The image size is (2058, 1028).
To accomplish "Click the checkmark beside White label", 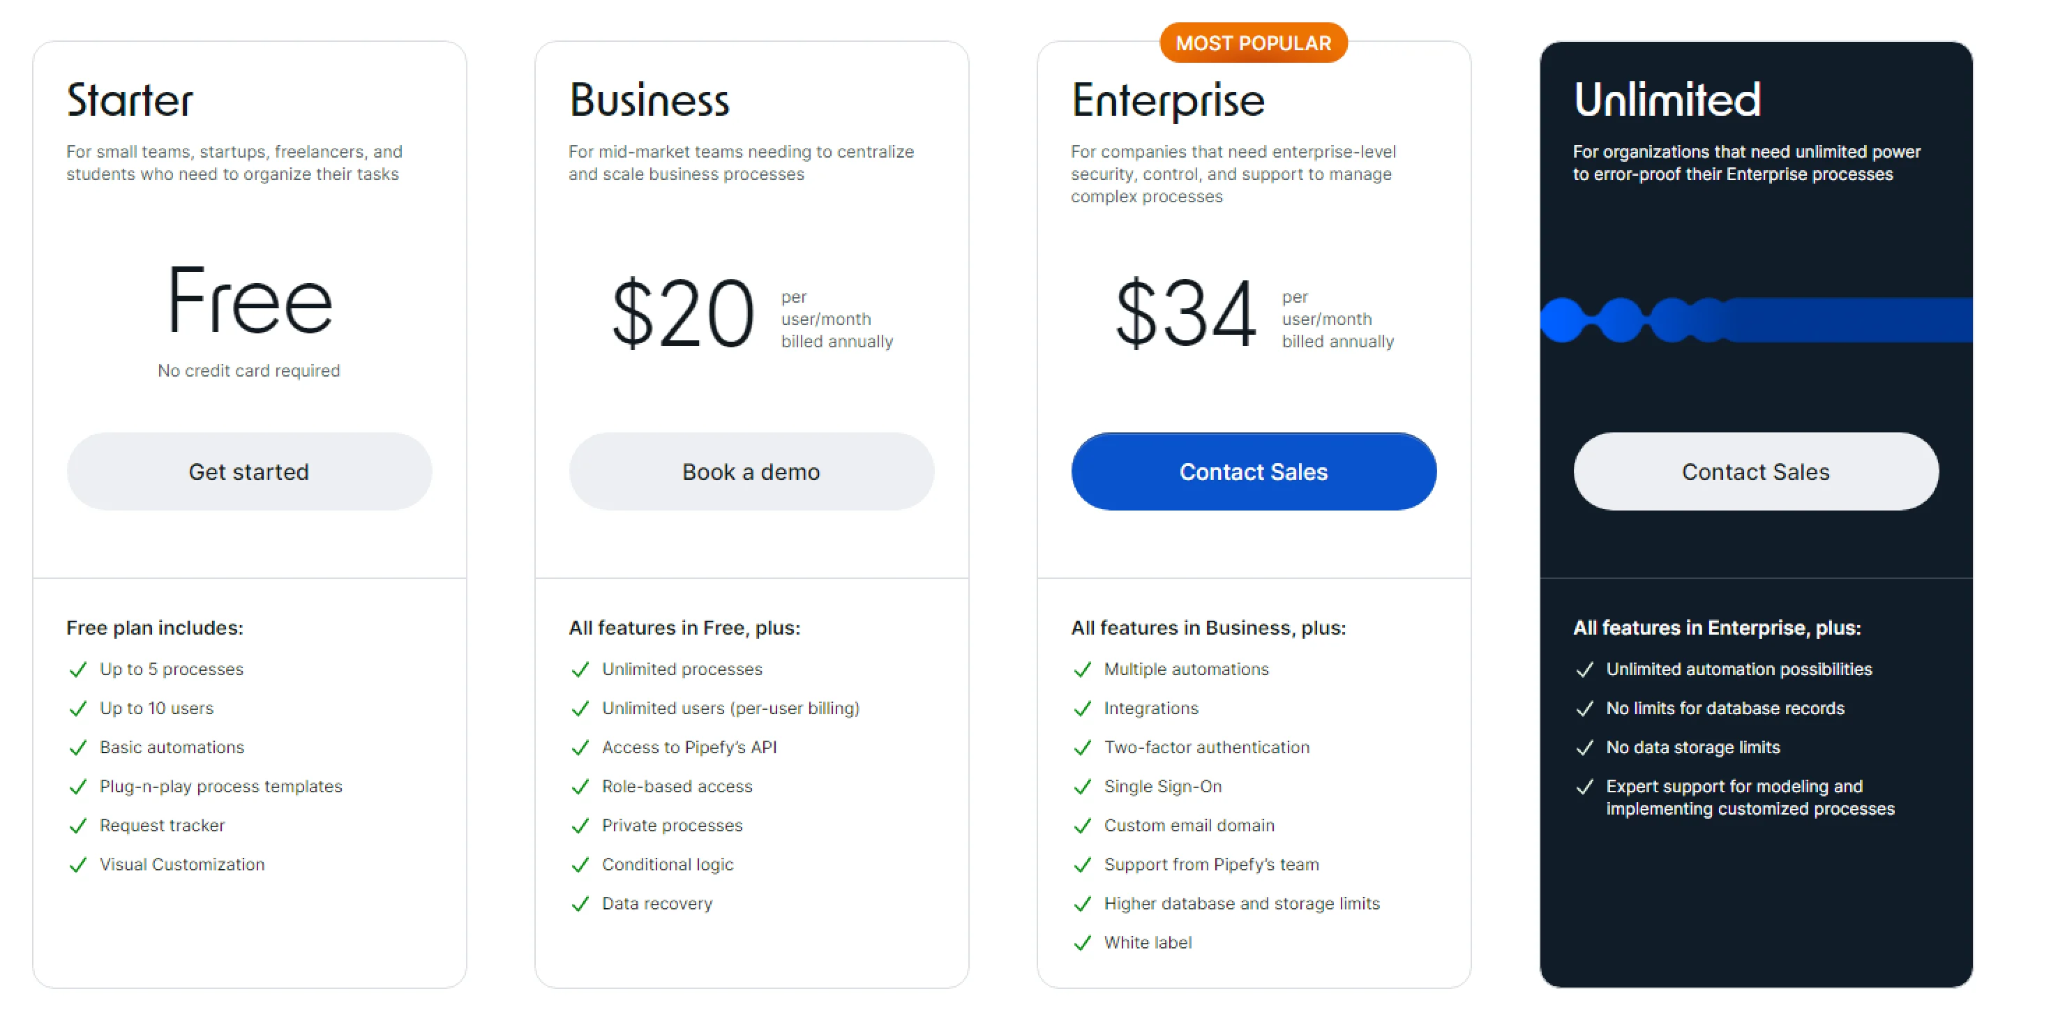I will (1083, 942).
